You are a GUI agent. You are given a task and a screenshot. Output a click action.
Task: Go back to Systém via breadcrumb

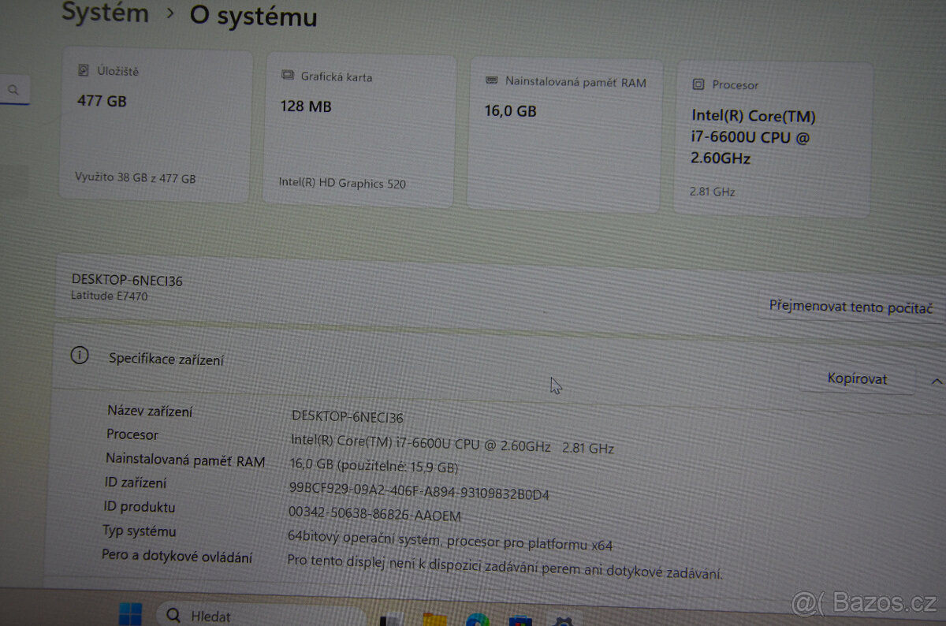point(105,13)
